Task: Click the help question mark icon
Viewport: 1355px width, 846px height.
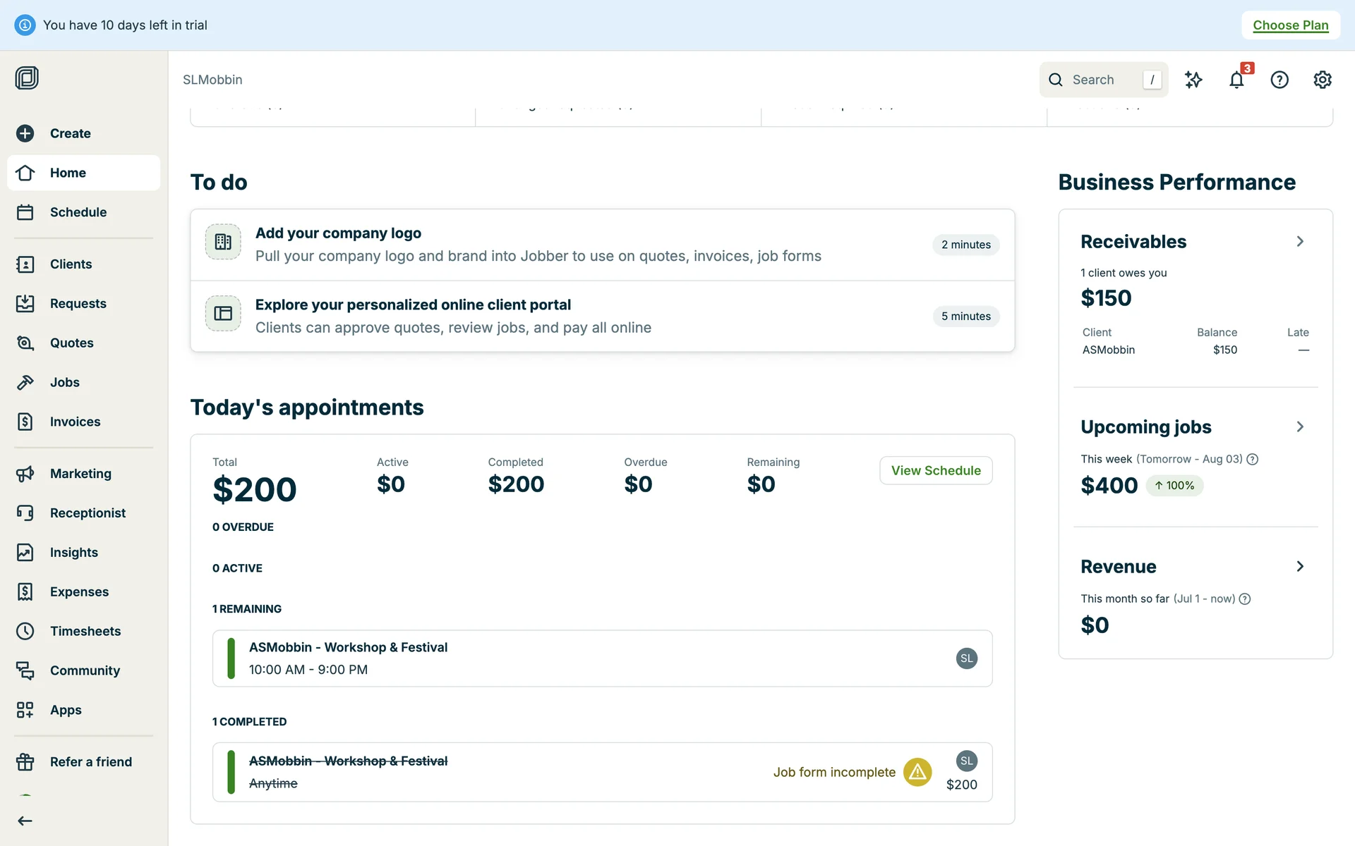Action: [1279, 80]
